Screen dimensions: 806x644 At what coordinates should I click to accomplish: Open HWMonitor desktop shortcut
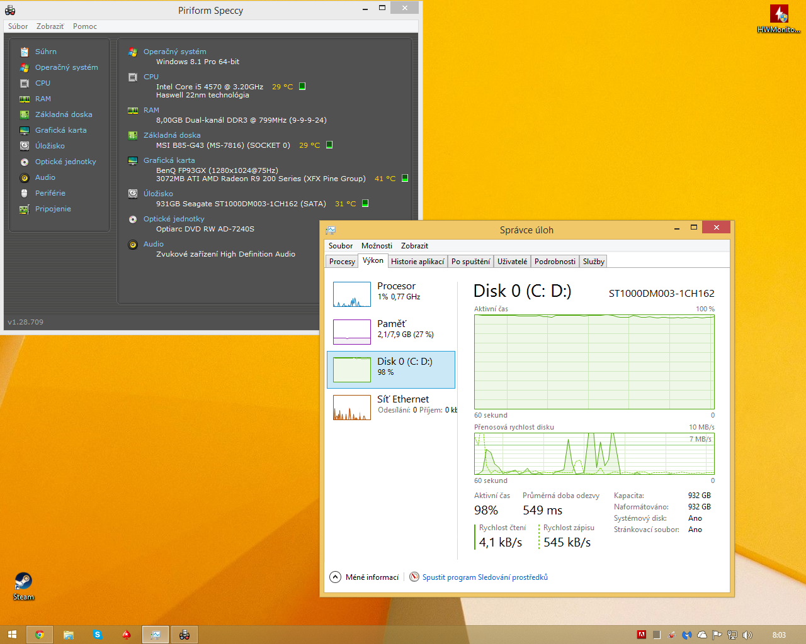tap(779, 19)
